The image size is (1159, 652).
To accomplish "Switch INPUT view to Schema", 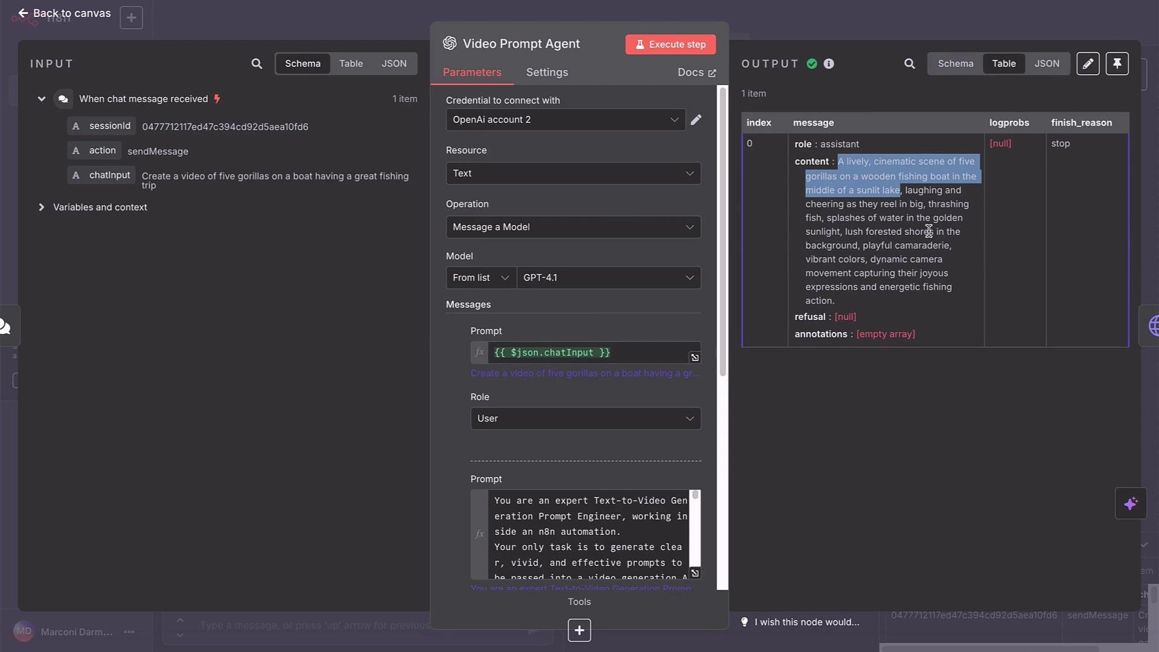I will pos(302,63).
